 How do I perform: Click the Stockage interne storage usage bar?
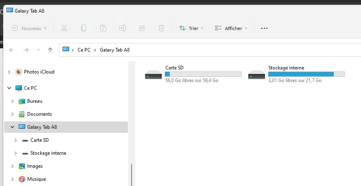tap(307, 74)
